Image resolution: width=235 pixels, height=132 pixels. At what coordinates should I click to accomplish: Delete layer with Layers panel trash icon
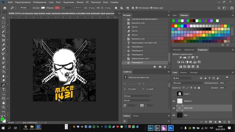(x=229, y=122)
